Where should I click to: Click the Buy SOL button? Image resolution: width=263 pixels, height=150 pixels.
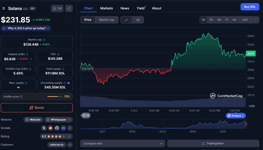pos(250,7)
